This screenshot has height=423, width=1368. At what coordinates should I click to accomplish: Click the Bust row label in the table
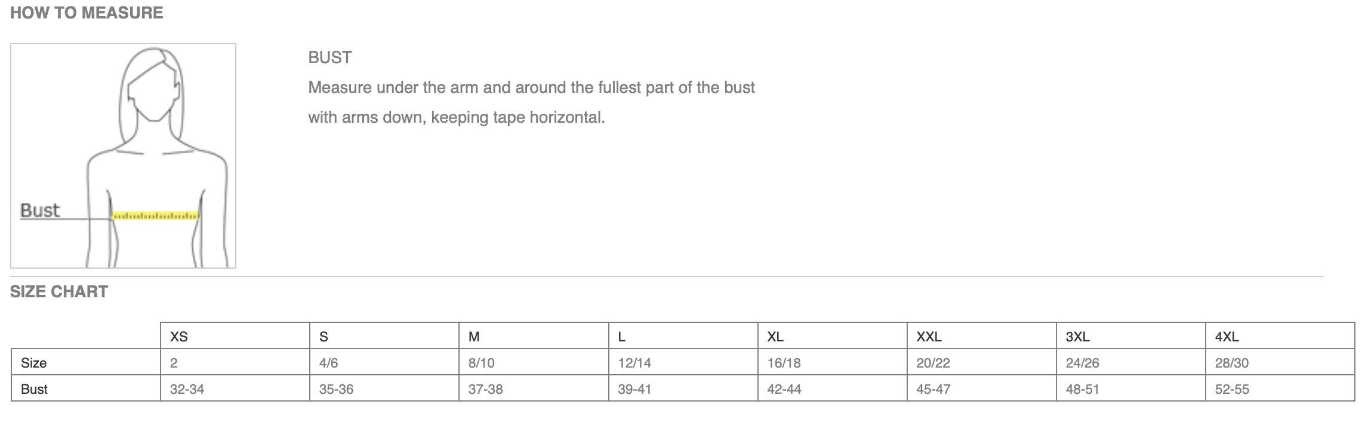click(86, 388)
